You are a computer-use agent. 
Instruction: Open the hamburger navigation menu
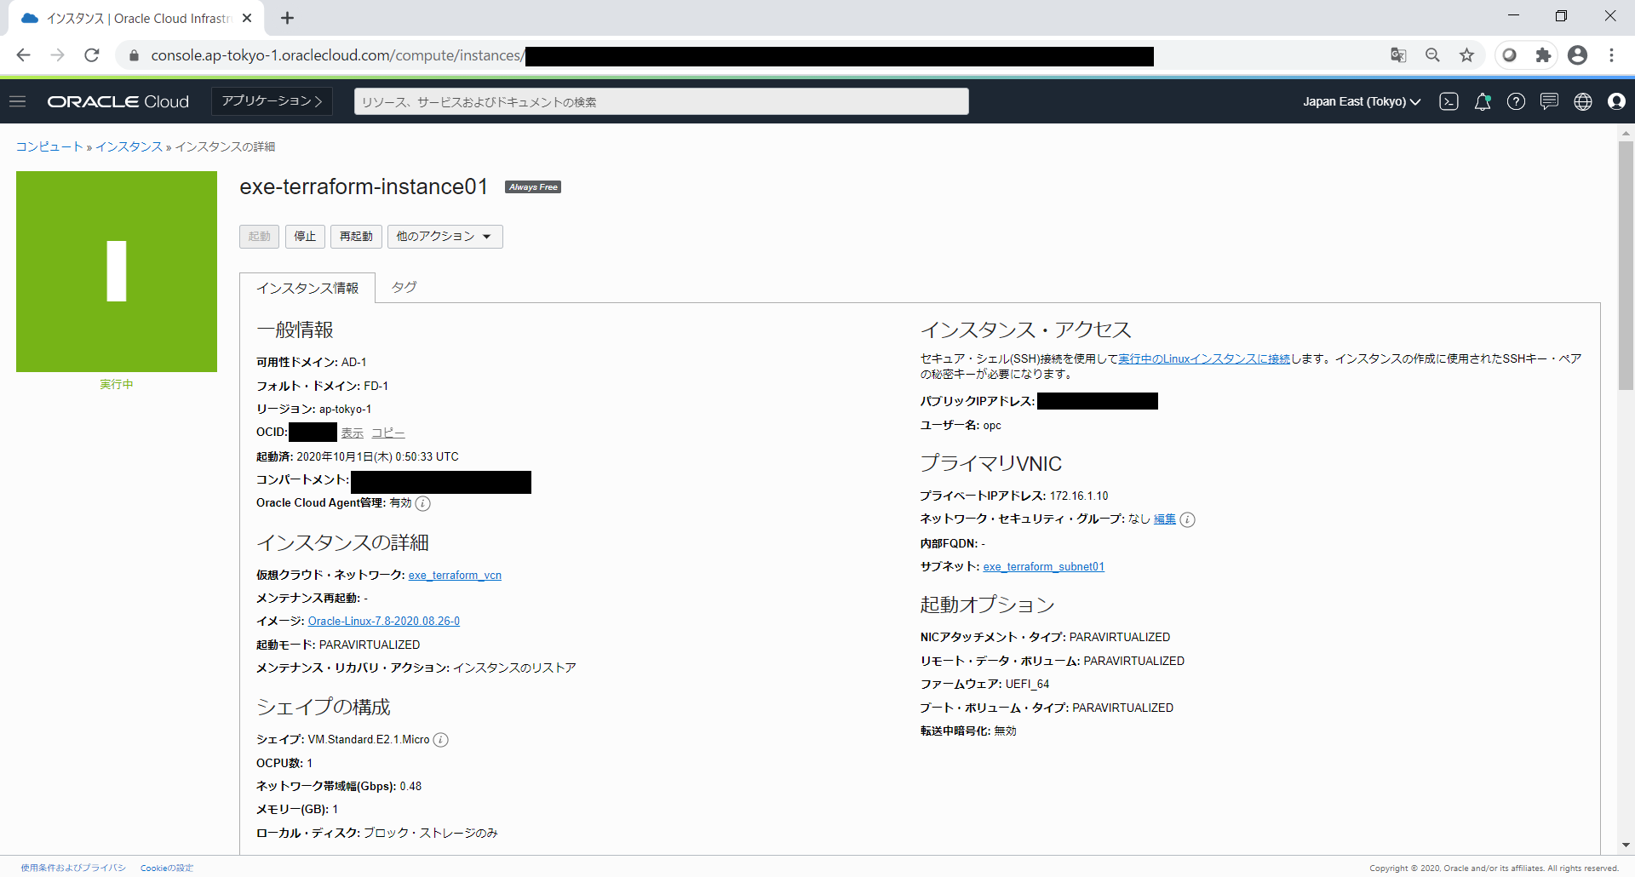pyautogui.click(x=18, y=101)
